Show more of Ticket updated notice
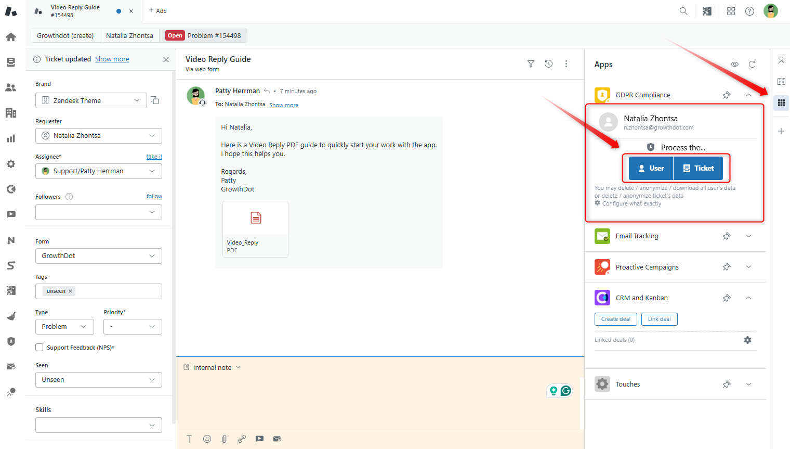This screenshot has width=790, height=449. [112, 59]
